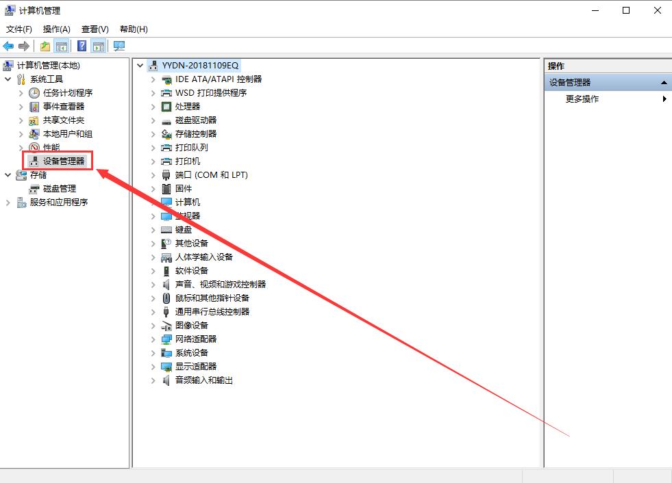Screen dimensions: 672x483
Task: Expand the 任务计划程序 node
Action: (x=21, y=92)
